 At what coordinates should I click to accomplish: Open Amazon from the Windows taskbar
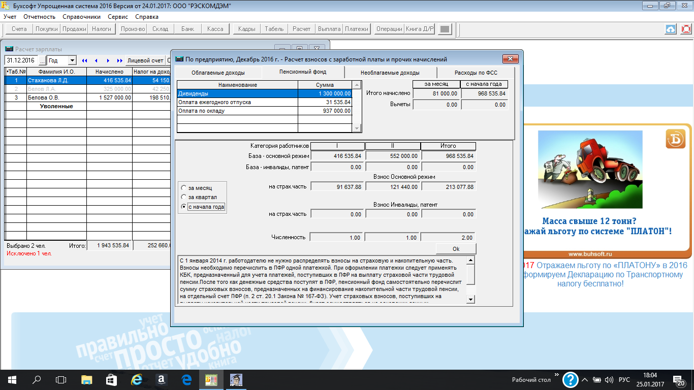[160, 379]
